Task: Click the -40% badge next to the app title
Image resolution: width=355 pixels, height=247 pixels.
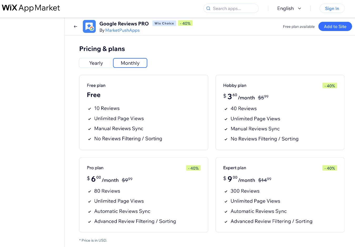Action: click(185, 23)
